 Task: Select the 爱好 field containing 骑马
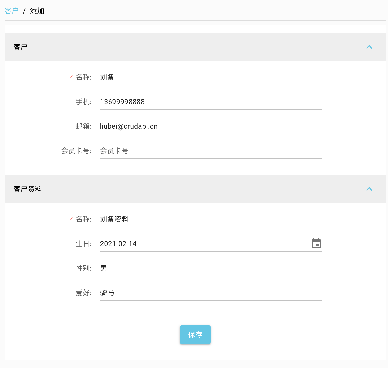211,293
